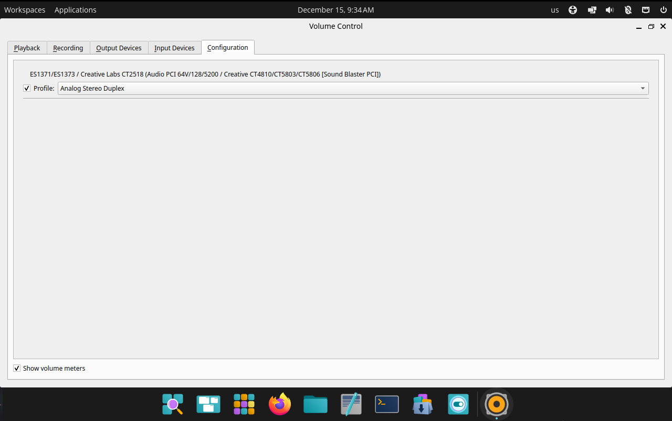Switch to the Playback tab
672x421 pixels.
tap(27, 48)
